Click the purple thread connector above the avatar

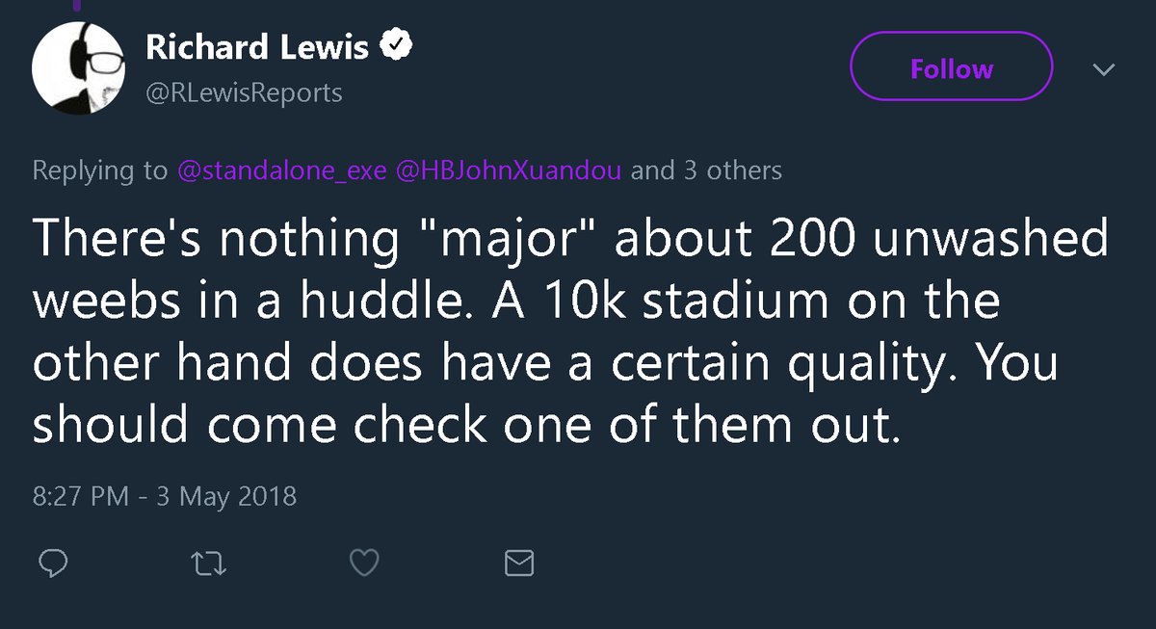tap(78, 5)
